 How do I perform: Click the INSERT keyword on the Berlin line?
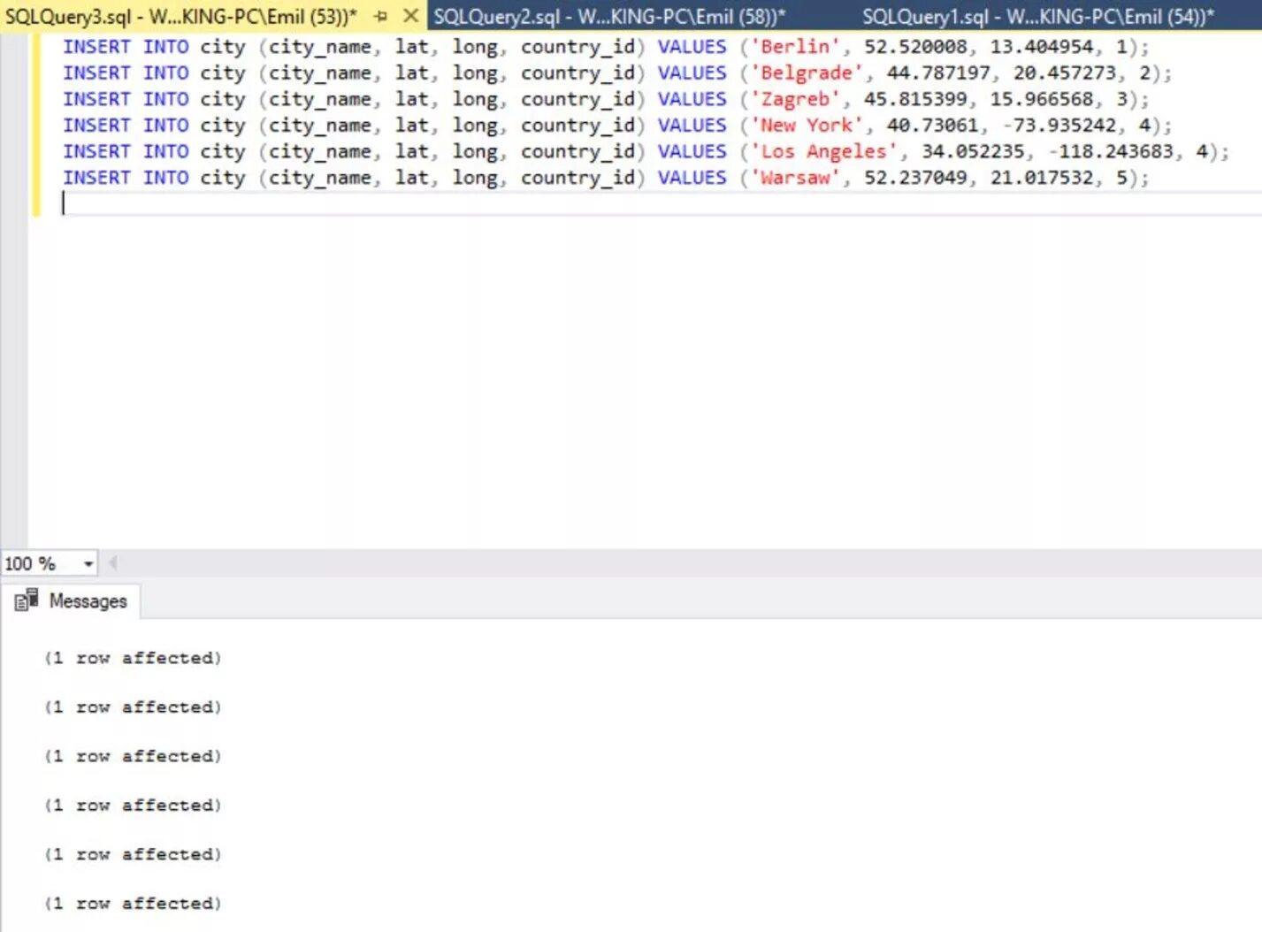coord(96,47)
